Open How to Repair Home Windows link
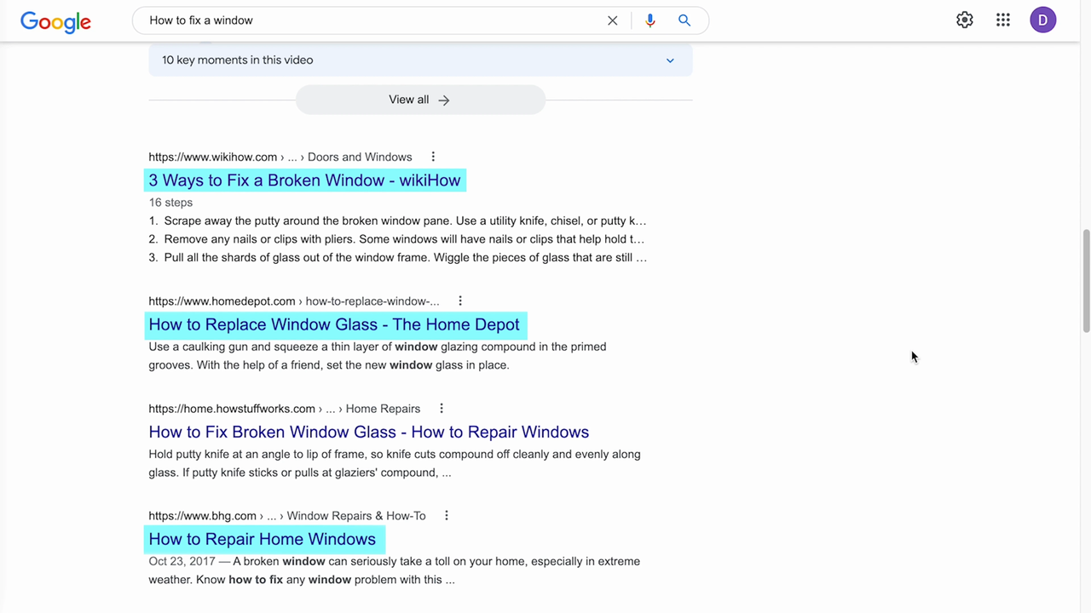Screen dimensions: 1091x613 pos(262,539)
